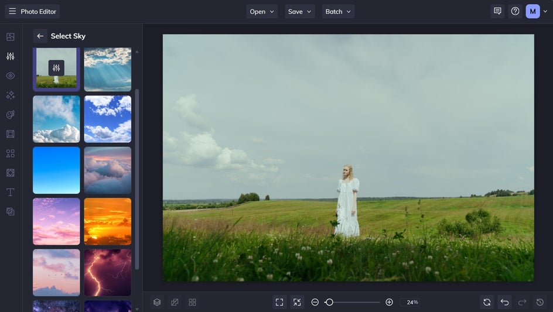553x312 pixels.
Task: Open the feedback comment icon
Action: [x=497, y=11]
